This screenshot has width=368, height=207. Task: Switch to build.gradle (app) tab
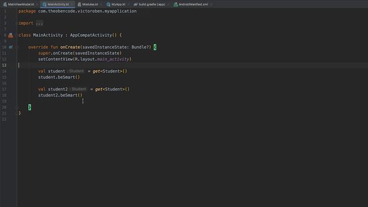(x=152, y=4)
